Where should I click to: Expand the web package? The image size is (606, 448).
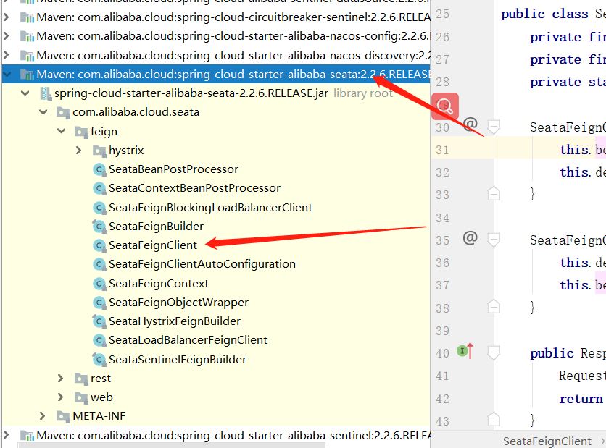coord(60,397)
